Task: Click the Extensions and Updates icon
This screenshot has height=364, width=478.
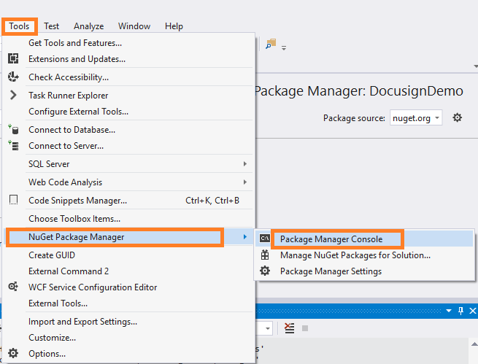Action: tap(13, 58)
